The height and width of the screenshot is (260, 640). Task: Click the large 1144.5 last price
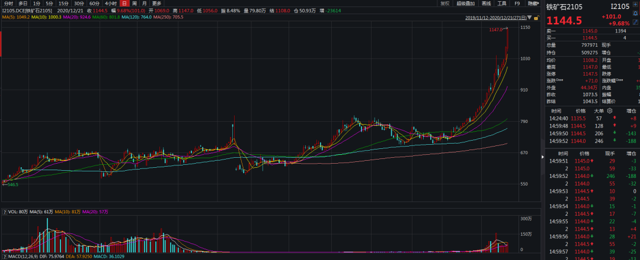(566, 20)
